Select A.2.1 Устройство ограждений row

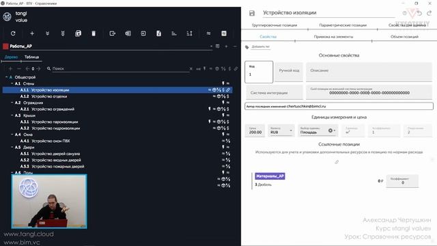117,109
